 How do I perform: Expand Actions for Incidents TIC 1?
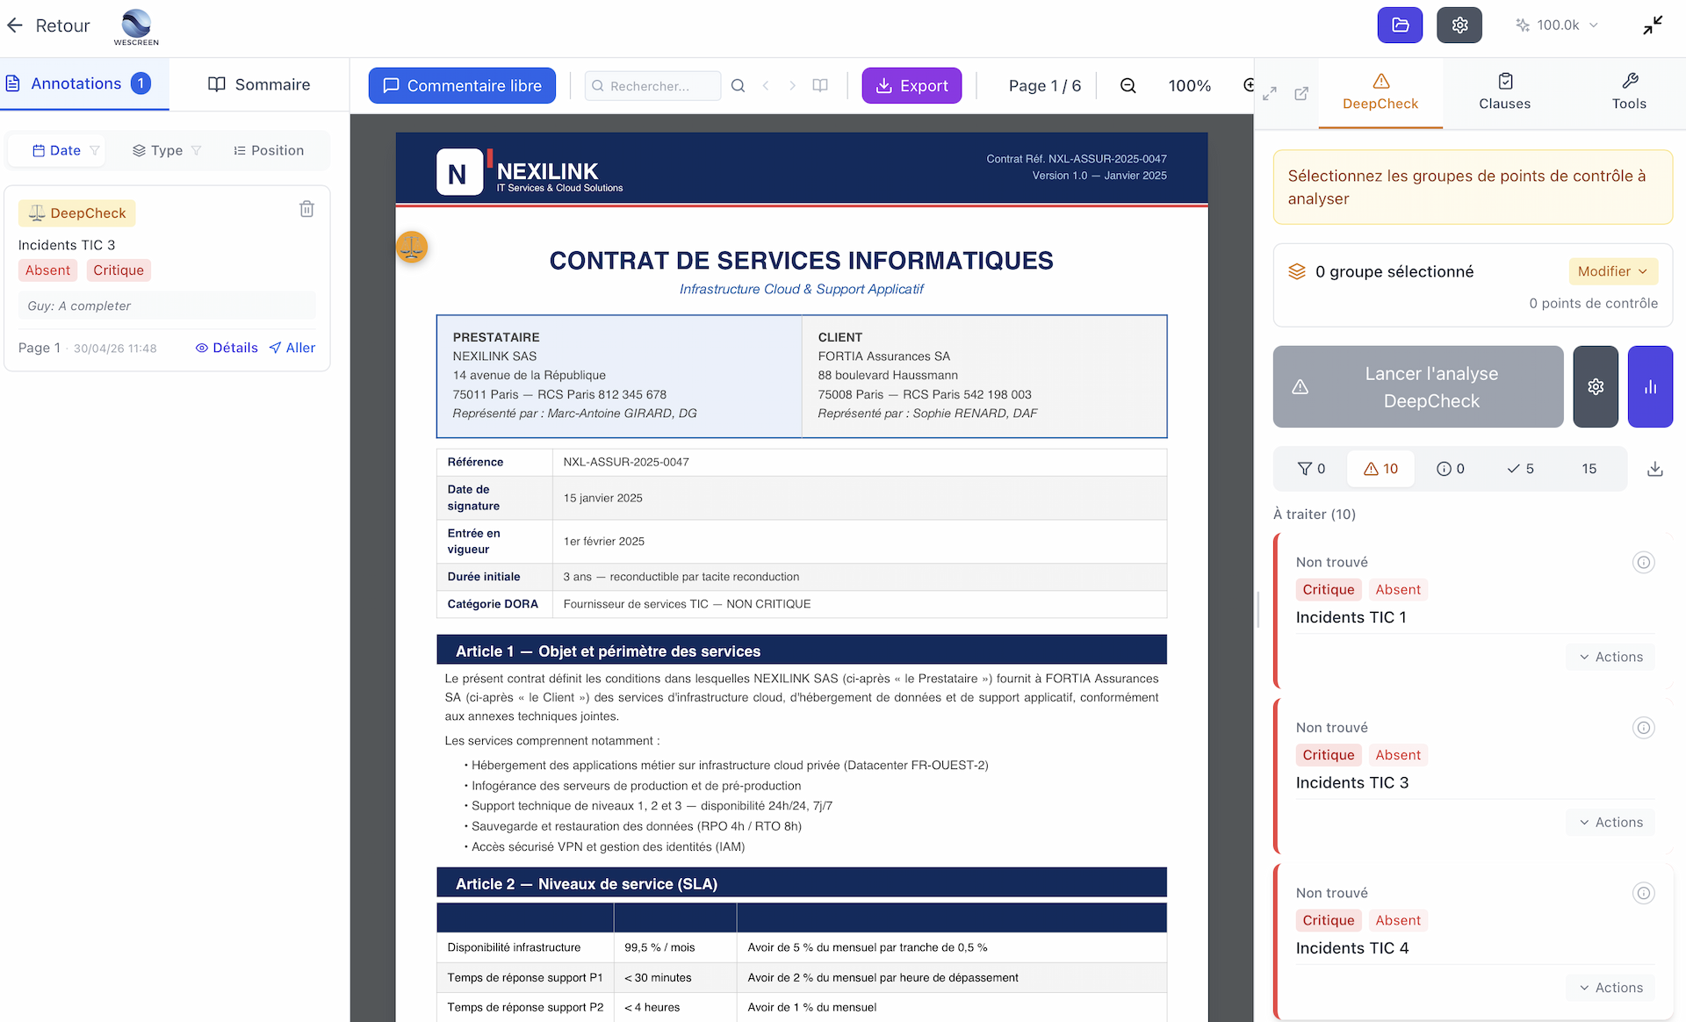[x=1610, y=657]
